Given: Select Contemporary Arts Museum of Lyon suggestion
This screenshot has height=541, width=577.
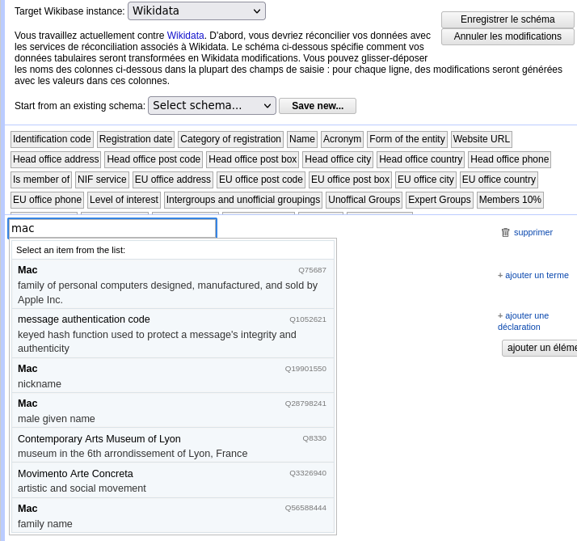Looking at the screenshot, I should tap(173, 445).
